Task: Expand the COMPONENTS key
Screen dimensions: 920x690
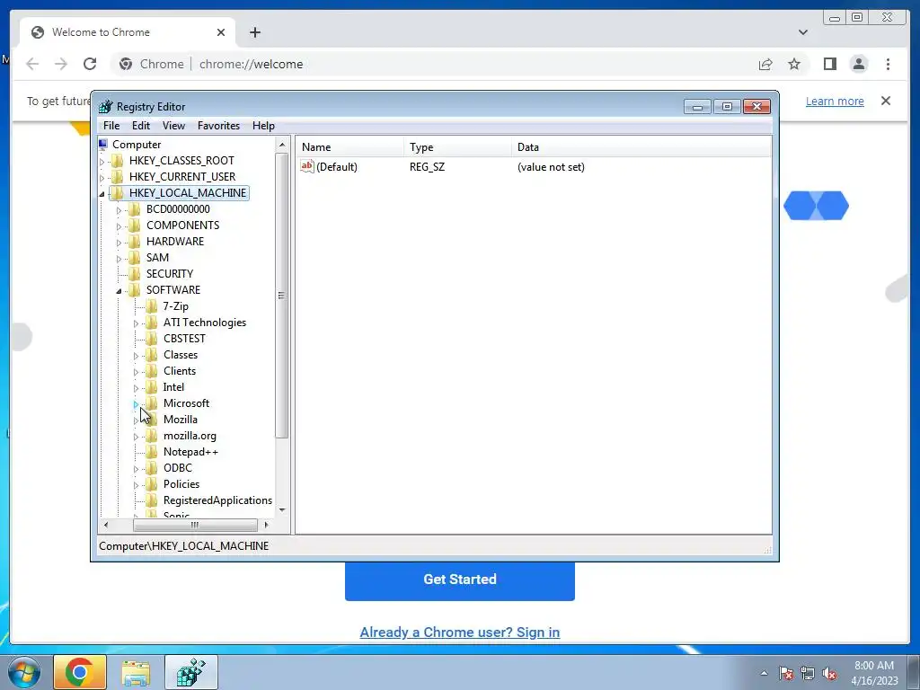Action: 119,226
